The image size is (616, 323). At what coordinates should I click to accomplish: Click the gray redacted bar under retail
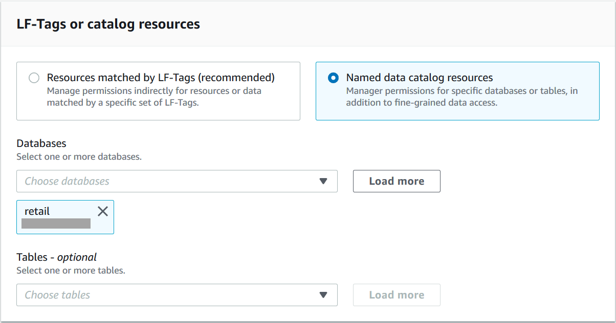(x=56, y=223)
